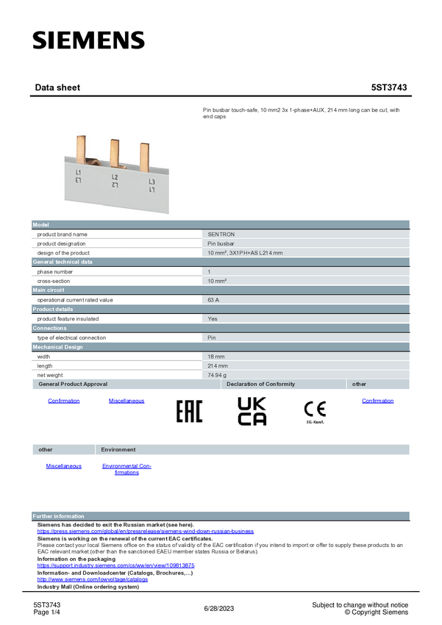
Task: Click the 'type of electrical connection' label
Action: 72,337
